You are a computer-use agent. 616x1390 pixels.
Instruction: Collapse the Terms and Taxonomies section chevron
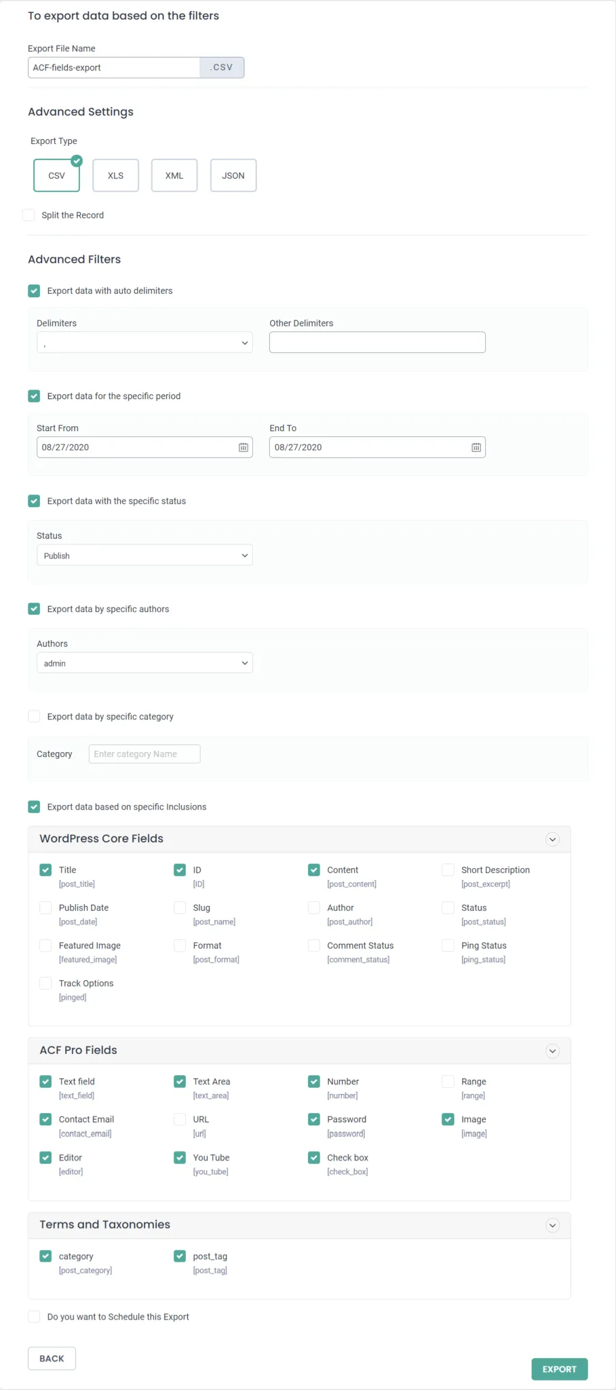[x=552, y=1225]
